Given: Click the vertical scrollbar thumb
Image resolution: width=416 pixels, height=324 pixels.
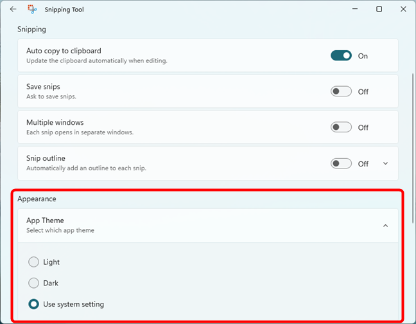Looking at the screenshot, I should click(x=413, y=148).
